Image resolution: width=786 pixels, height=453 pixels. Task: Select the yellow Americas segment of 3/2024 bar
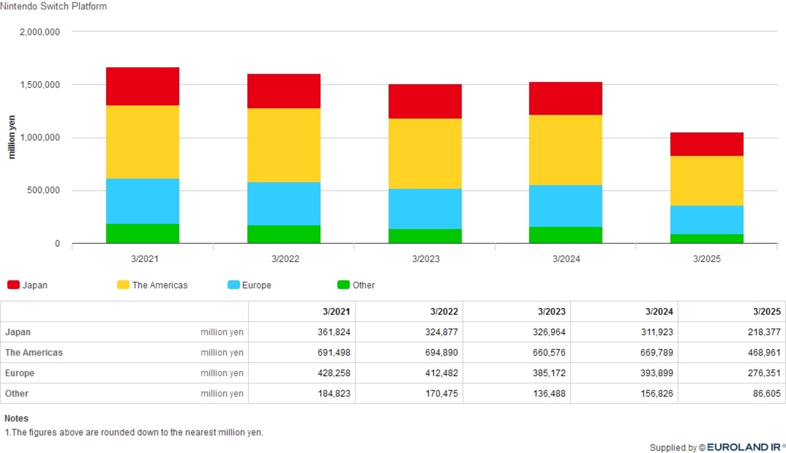coord(565,150)
